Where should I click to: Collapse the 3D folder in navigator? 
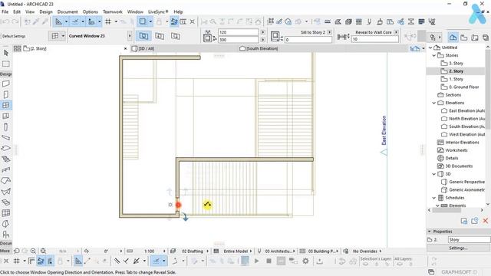click(434, 174)
